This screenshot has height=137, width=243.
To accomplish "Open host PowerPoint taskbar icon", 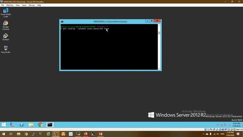I will coord(100,134).
